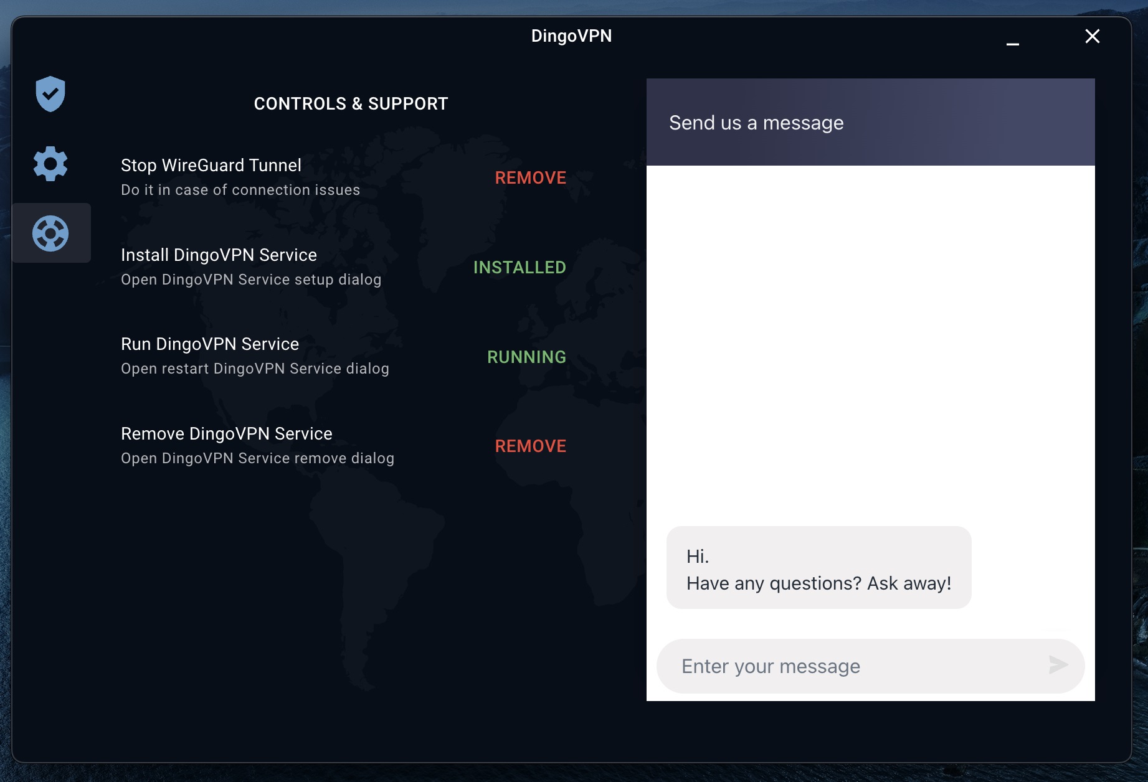This screenshot has height=782, width=1148.
Task: Close the DingoVPN window
Action: click(1092, 36)
